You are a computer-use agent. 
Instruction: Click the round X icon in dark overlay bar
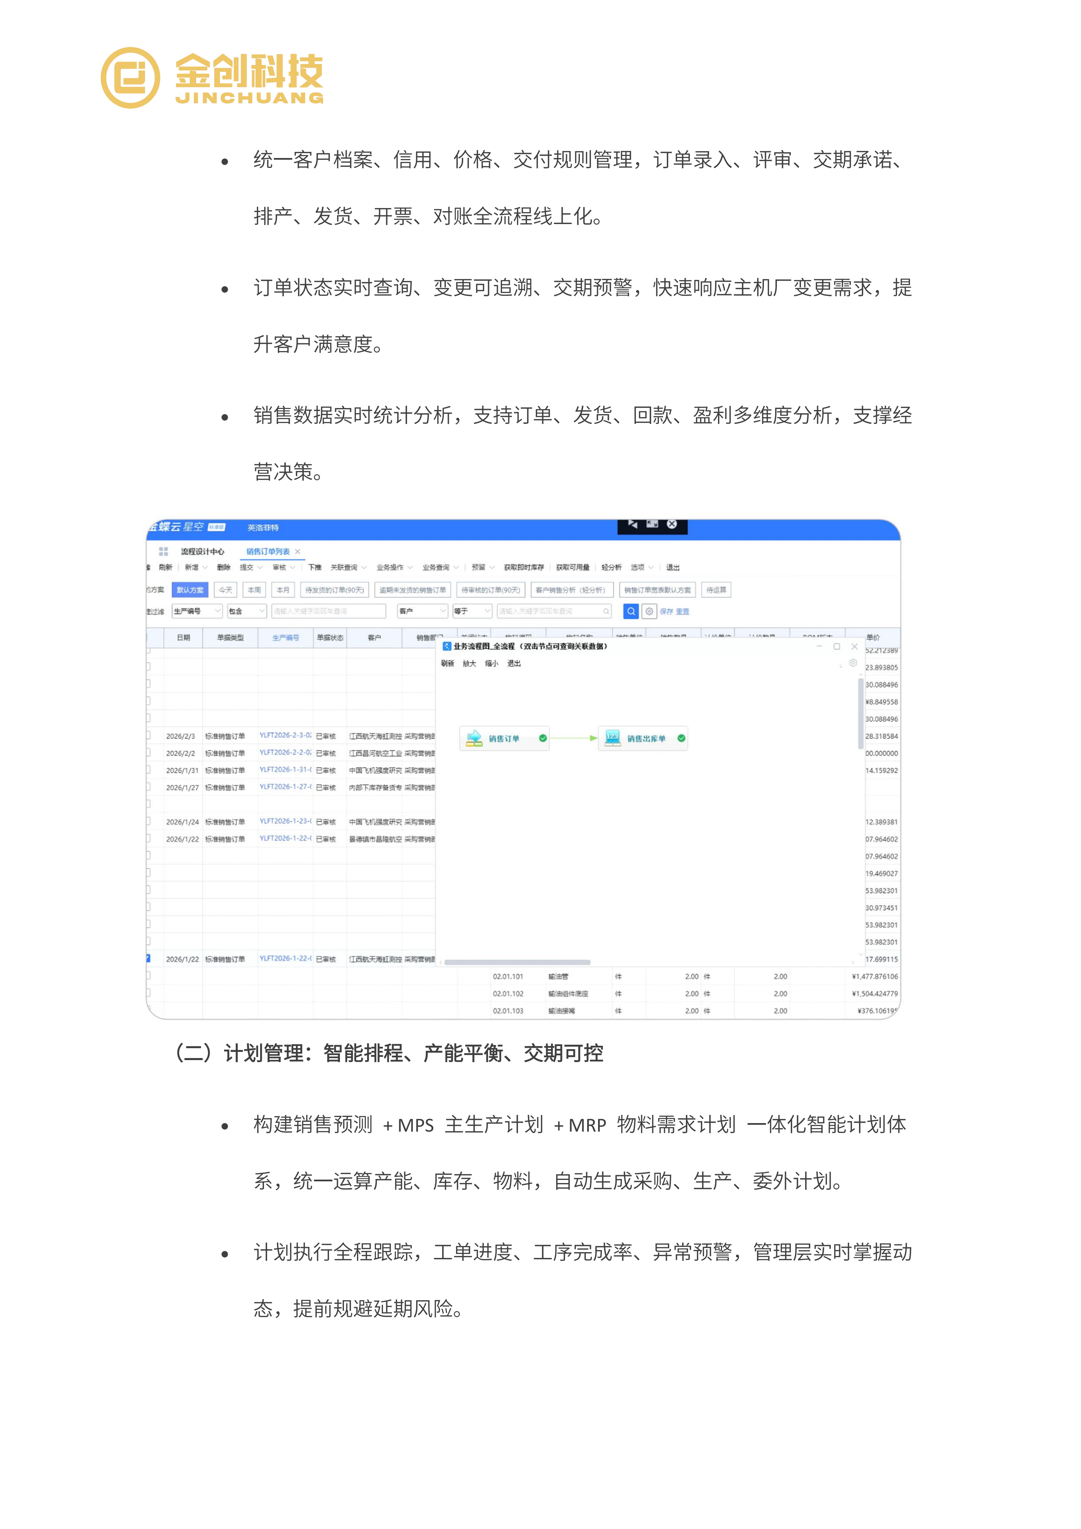coord(672,524)
